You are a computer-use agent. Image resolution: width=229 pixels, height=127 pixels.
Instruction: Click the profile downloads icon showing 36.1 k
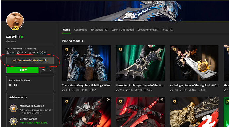coord(30,52)
